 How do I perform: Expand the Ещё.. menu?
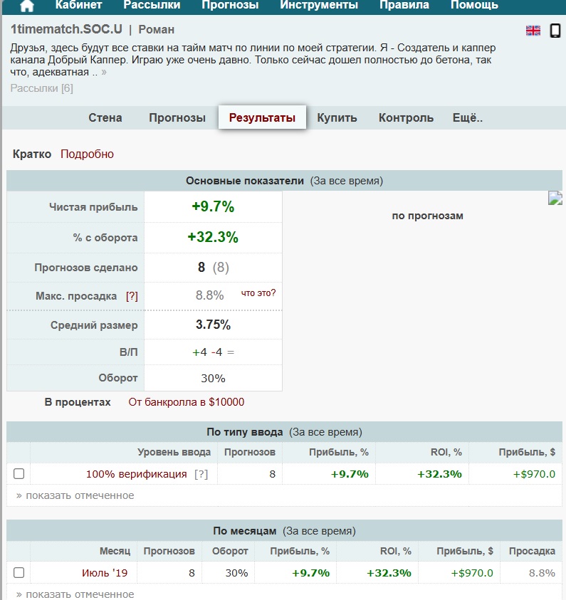coord(468,118)
